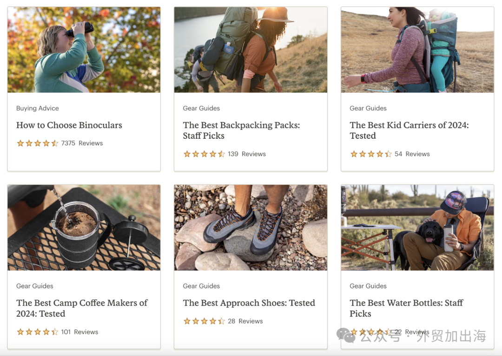The width and height of the screenshot is (502, 356).
Task: Click the Buying Advice category label
Action: [x=38, y=108]
